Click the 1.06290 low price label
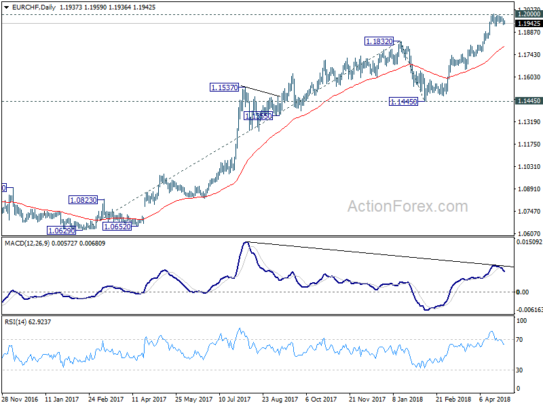543x407 pixels. point(61,231)
